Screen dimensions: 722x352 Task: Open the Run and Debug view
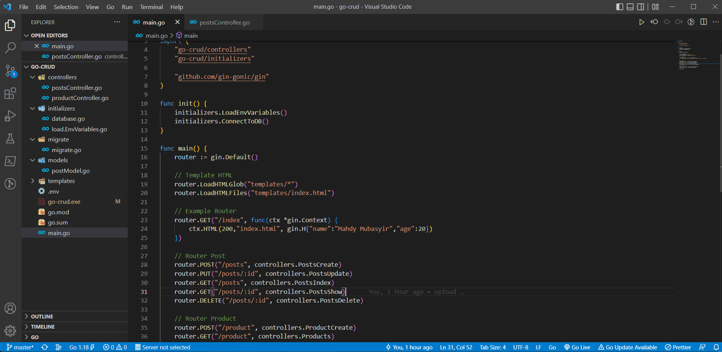(x=10, y=116)
